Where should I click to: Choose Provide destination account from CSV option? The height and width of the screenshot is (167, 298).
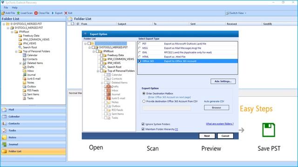coord(144,101)
